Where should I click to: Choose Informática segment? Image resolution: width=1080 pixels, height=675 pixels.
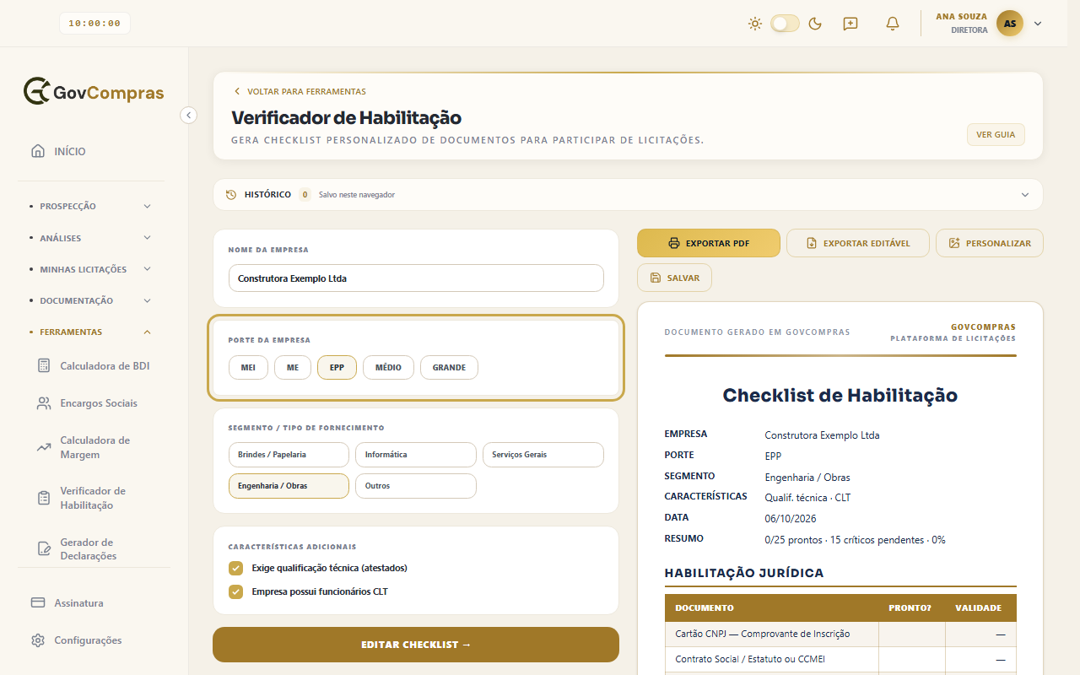[x=416, y=455]
